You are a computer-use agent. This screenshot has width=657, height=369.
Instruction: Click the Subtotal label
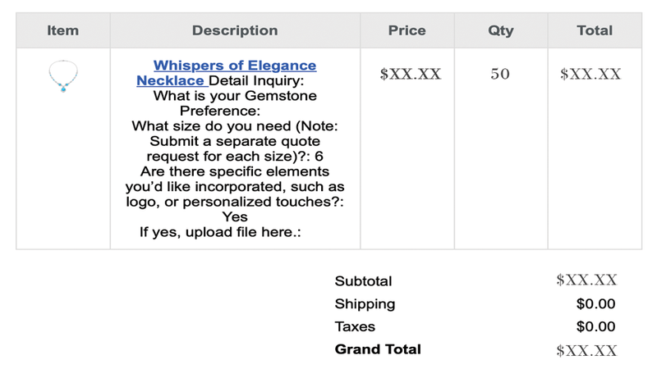pos(363,281)
